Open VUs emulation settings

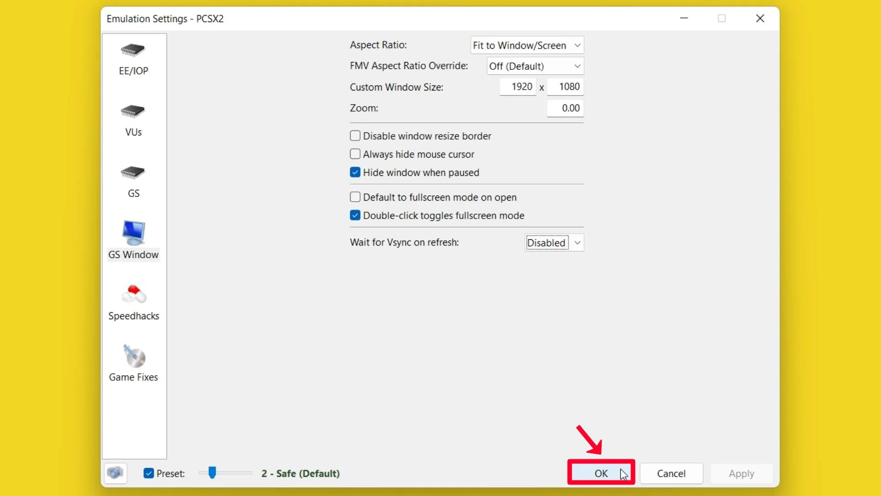[133, 118]
